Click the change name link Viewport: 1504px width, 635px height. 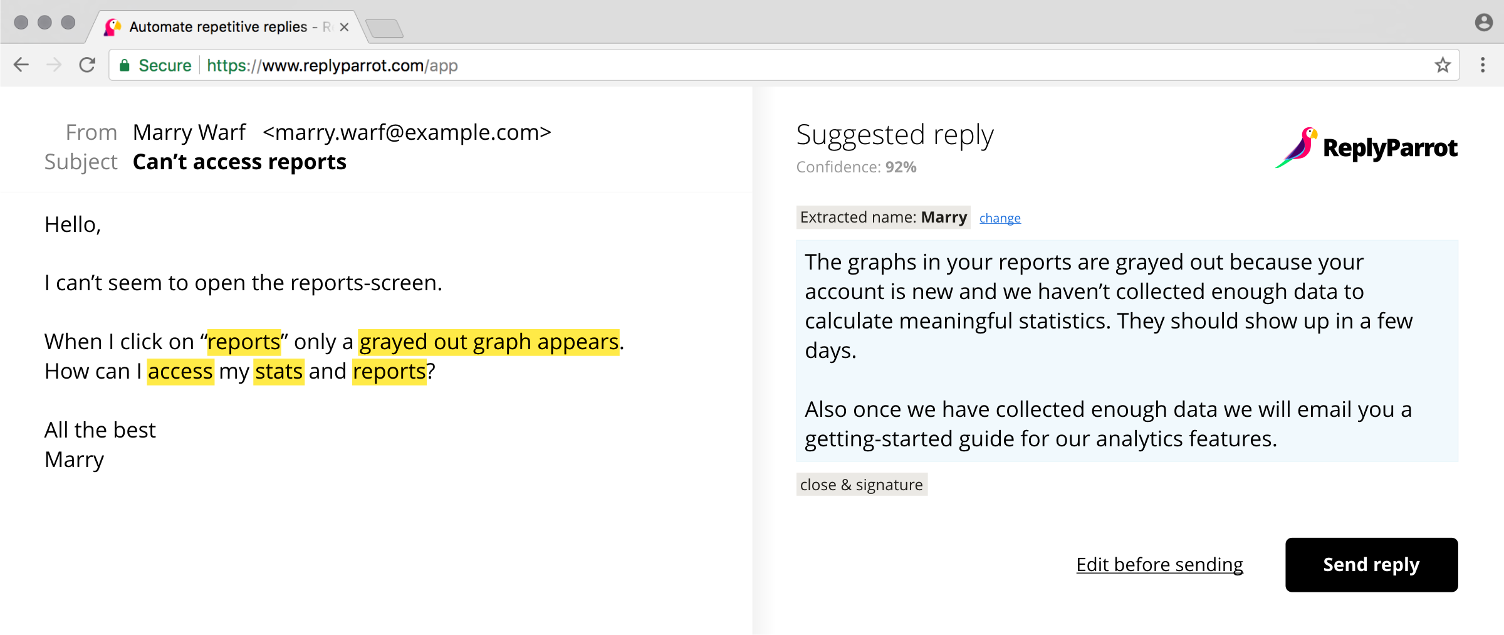pyautogui.click(x=1000, y=218)
